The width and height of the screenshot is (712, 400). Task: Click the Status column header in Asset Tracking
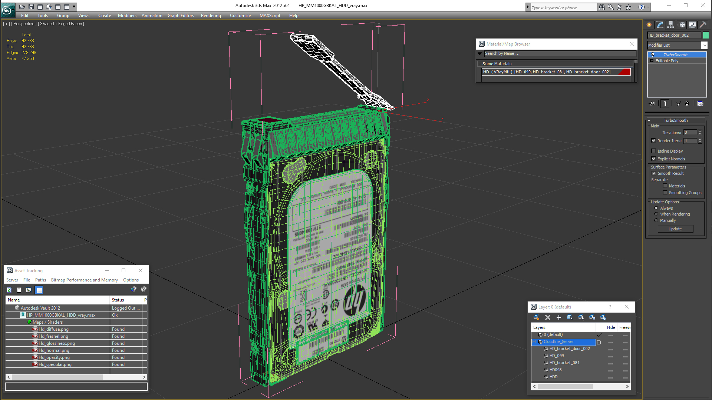[x=126, y=300]
